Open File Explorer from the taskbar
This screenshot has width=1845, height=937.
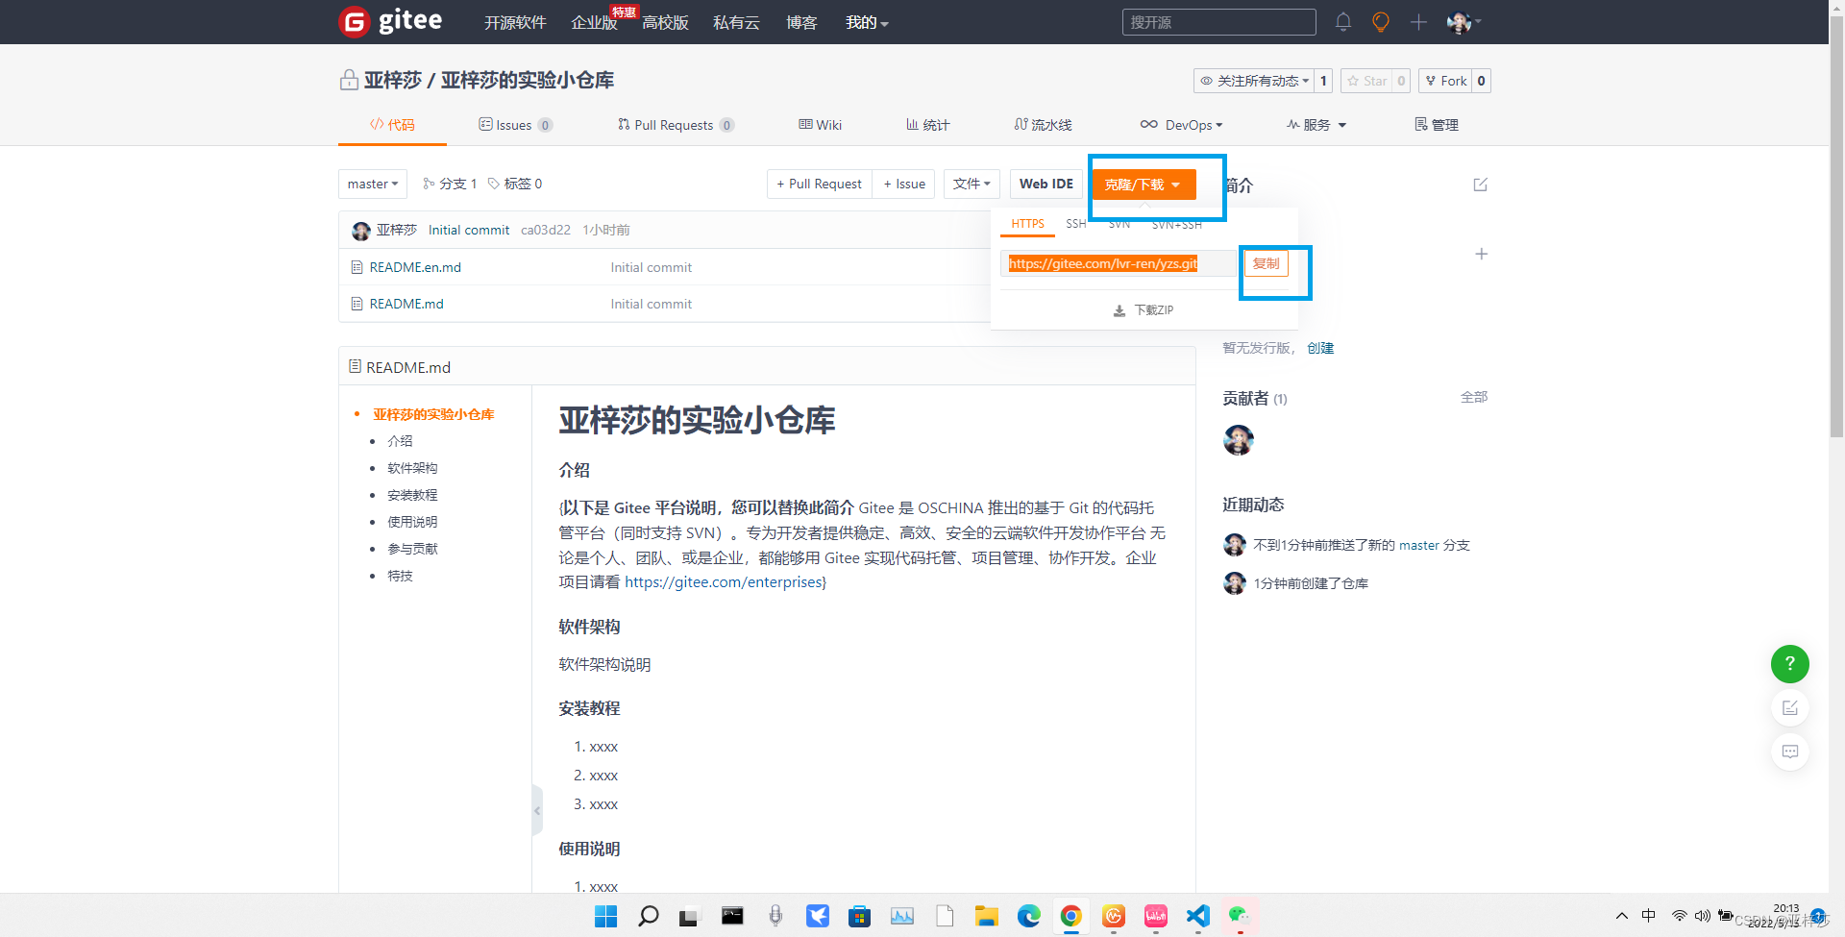tap(987, 916)
